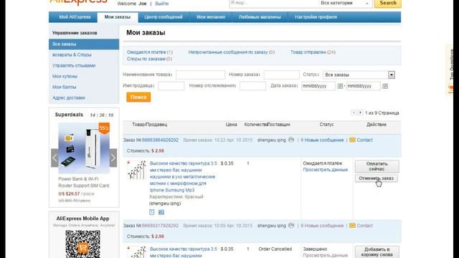Open order number 66689317928292 link
This screenshot has height=258, width=459.
(160, 226)
